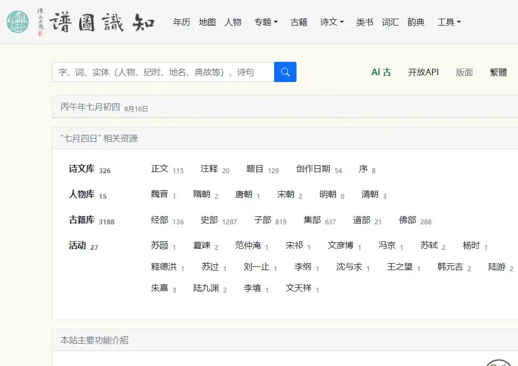
Task: Click the 知識圖譜 calligraphy site title
Action: (x=102, y=22)
